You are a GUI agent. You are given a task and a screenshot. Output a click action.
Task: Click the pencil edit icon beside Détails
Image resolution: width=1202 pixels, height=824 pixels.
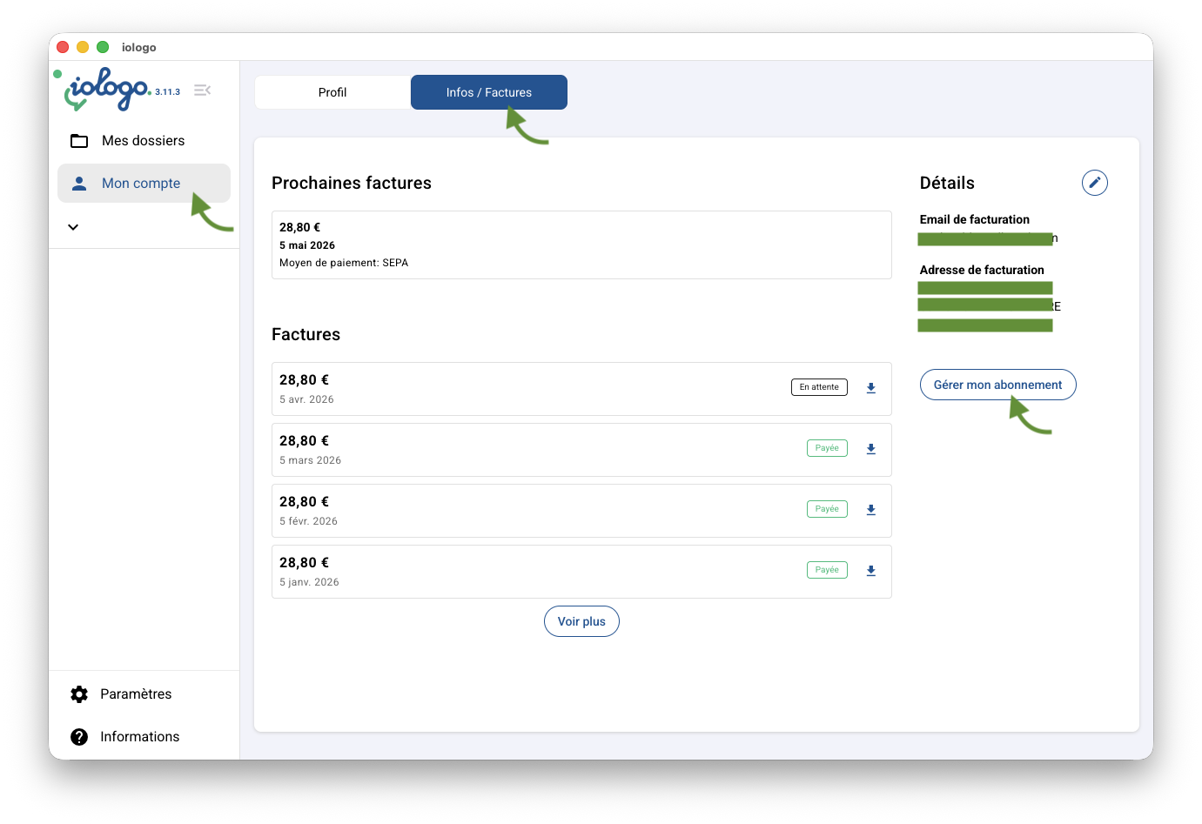tap(1094, 183)
